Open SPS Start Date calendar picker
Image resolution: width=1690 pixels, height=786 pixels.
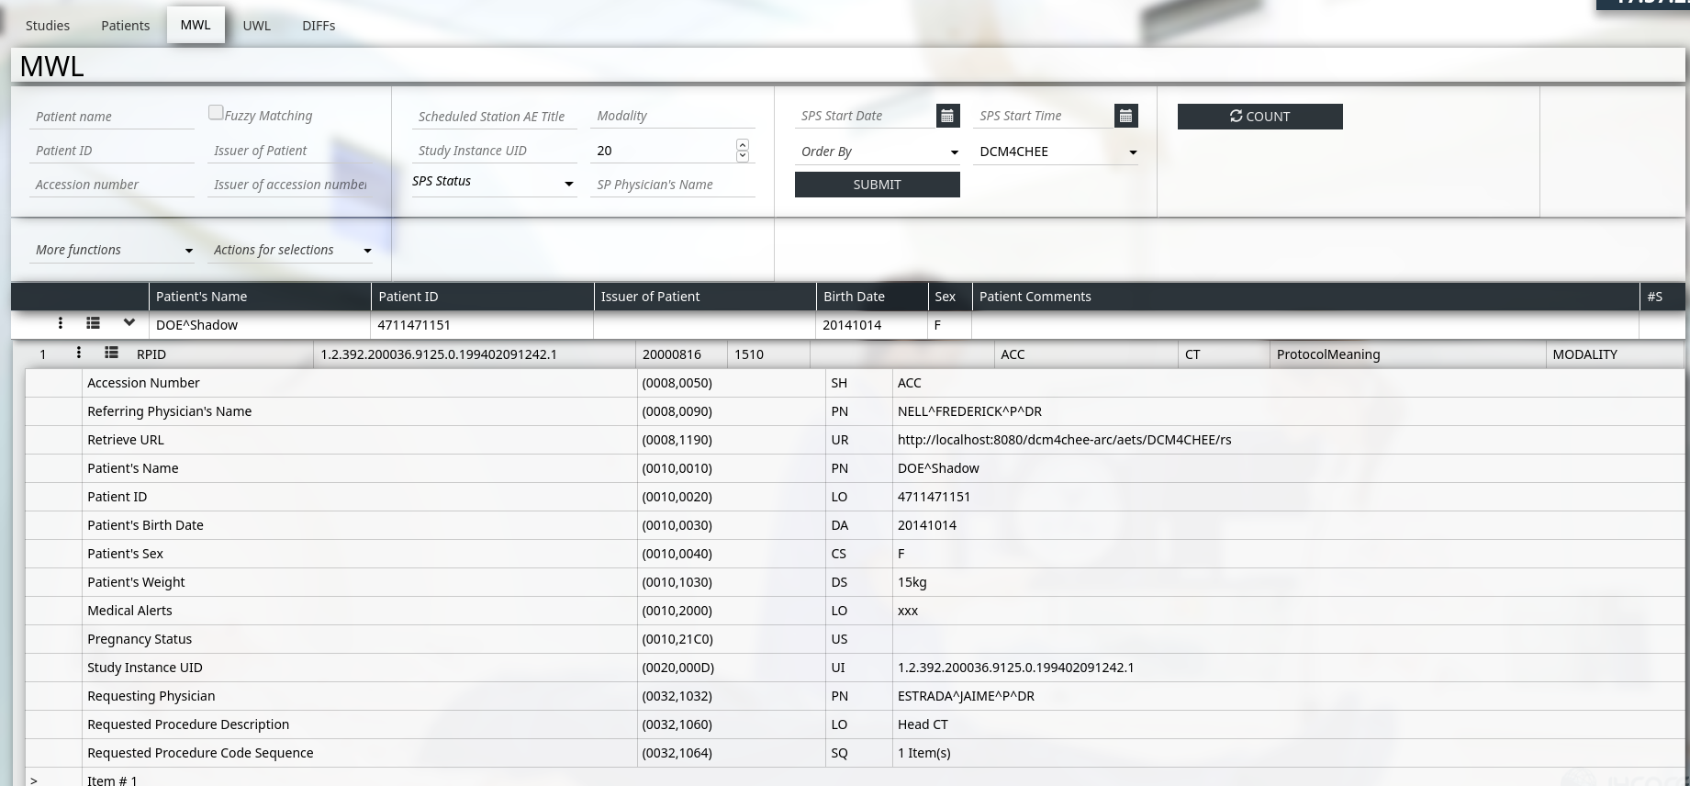point(947,116)
